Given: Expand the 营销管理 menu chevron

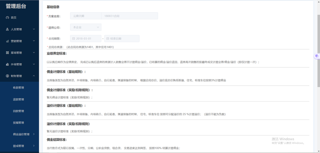Looking at the screenshot, I should click(34, 41).
